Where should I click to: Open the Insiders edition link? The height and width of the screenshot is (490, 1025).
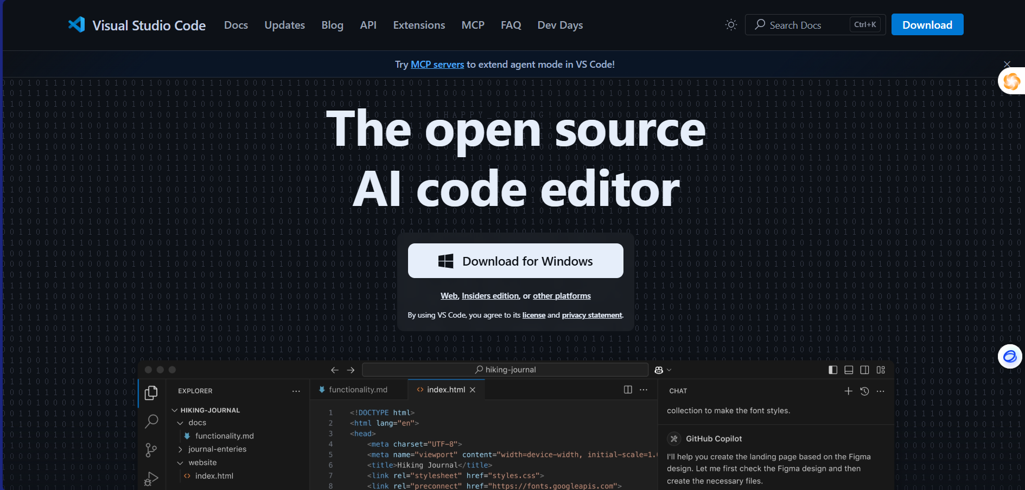(491, 296)
